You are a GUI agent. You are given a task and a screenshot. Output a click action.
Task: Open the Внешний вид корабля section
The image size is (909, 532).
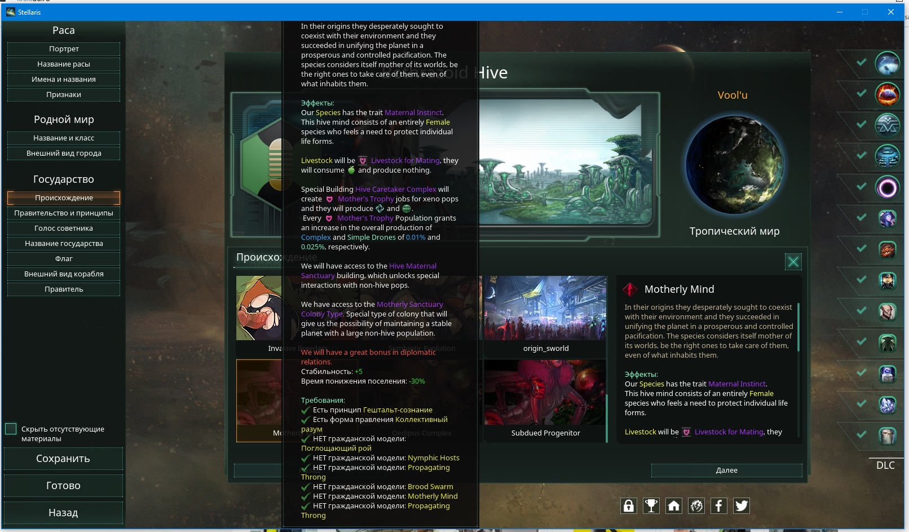tap(64, 274)
